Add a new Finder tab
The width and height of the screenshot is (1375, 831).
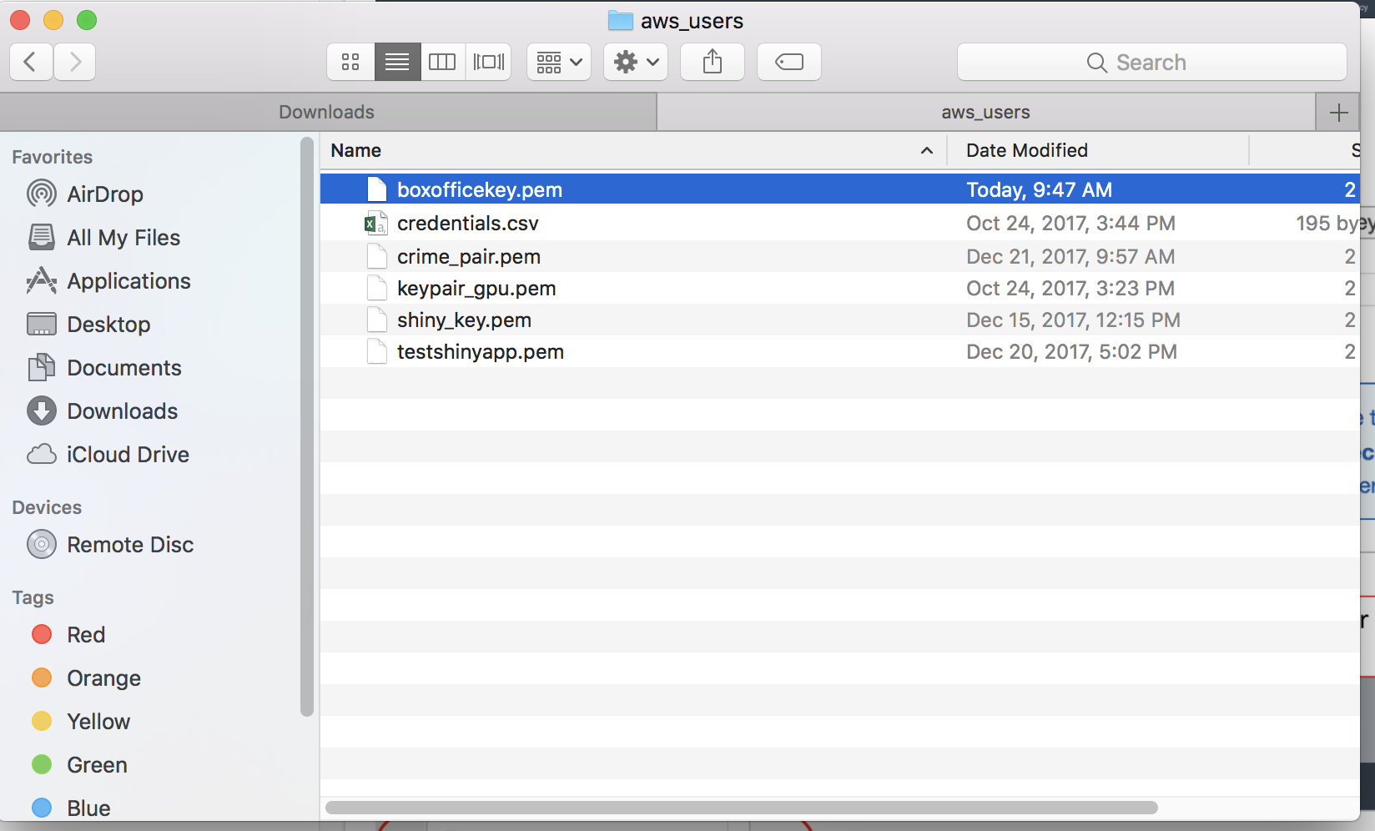(x=1338, y=113)
